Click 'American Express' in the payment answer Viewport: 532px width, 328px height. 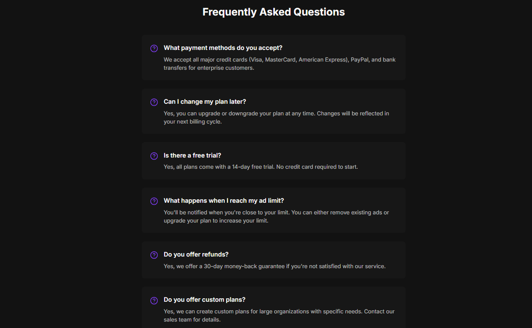(322, 60)
